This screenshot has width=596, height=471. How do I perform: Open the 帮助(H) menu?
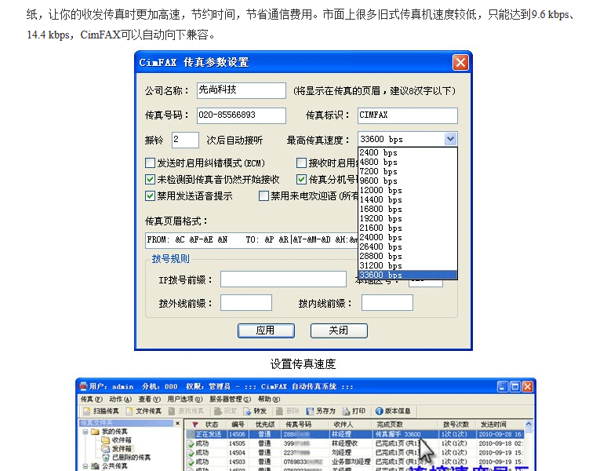[269, 399]
